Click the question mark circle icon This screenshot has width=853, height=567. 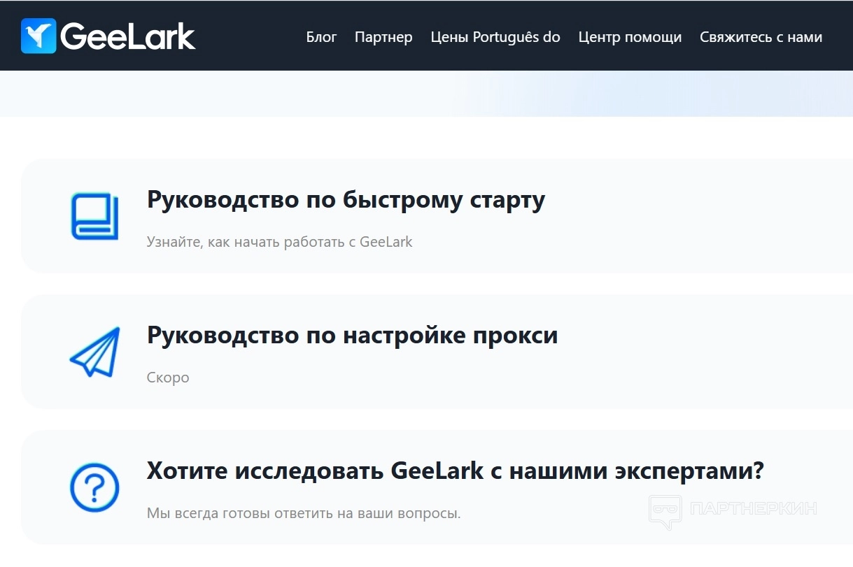94,487
